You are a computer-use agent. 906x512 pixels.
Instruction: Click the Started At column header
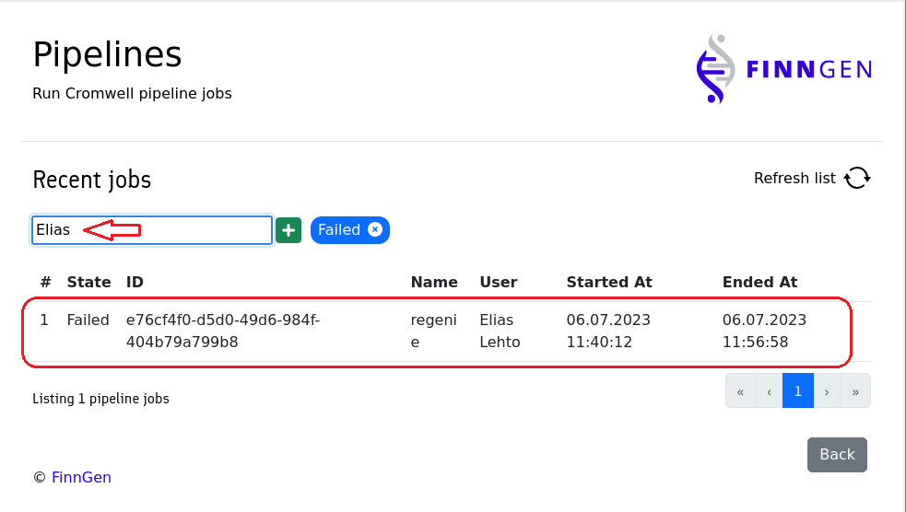608,282
